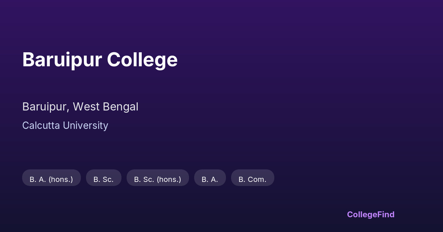Open the B. Com. course chip
The height and width of the screenshot is (232, 443).
[x=253, y=179]
